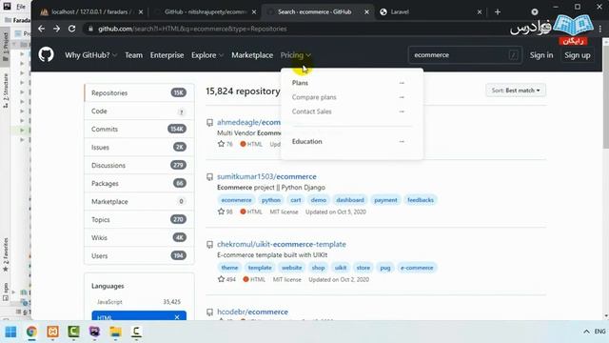Open hcodebr/ecommerce repository link
The height and width of the screenshot is (343, 609).
point(252,312)
